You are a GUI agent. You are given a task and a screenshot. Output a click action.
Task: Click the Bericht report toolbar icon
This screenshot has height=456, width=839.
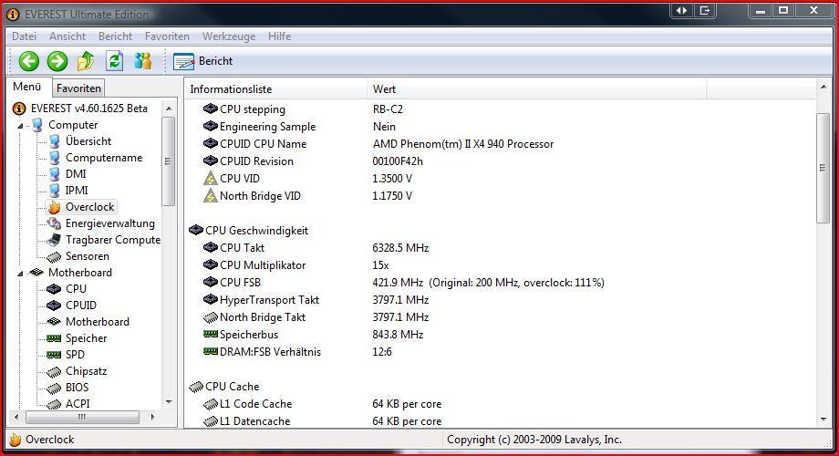pos(184,61)
